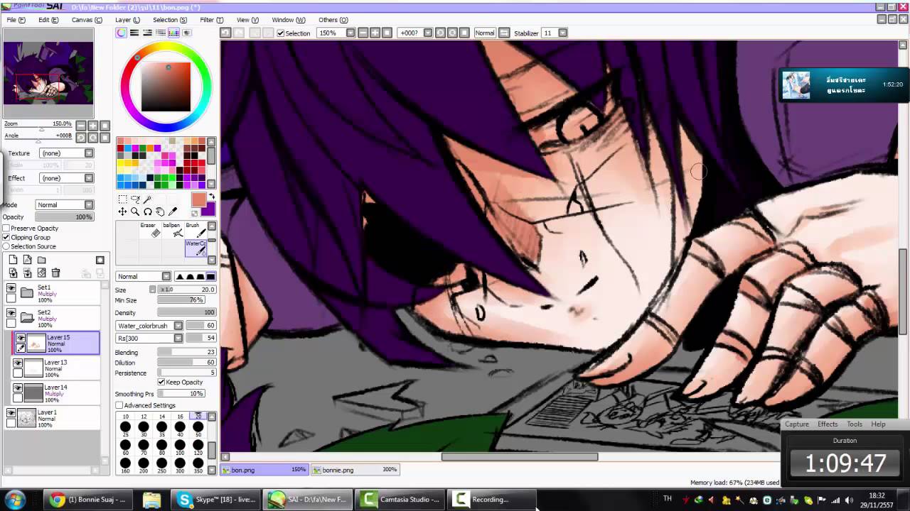Select the Lasso tool

pos(135,199)
